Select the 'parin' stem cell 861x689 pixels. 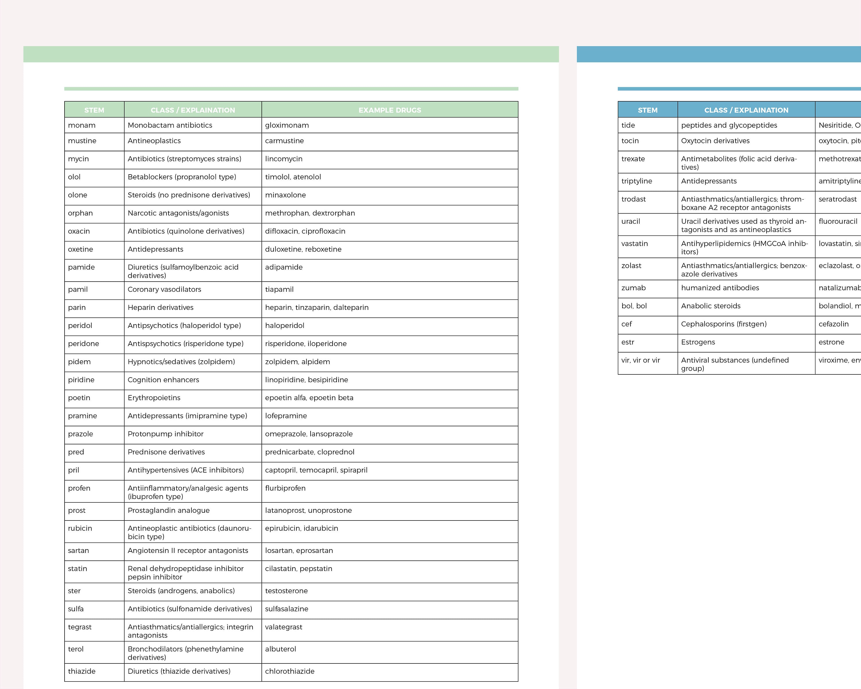[x=94, y=309]
